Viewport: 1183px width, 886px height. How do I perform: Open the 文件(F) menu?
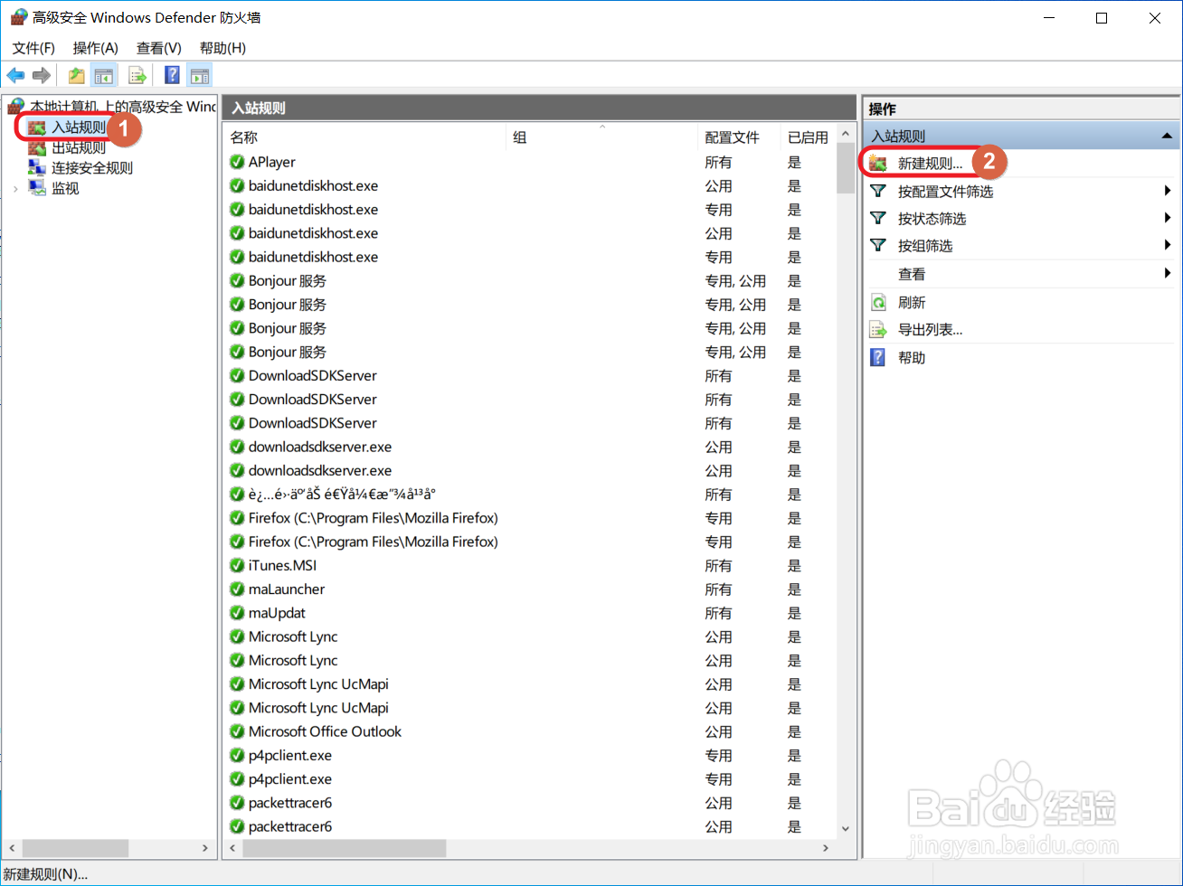(x=33, y=48)
